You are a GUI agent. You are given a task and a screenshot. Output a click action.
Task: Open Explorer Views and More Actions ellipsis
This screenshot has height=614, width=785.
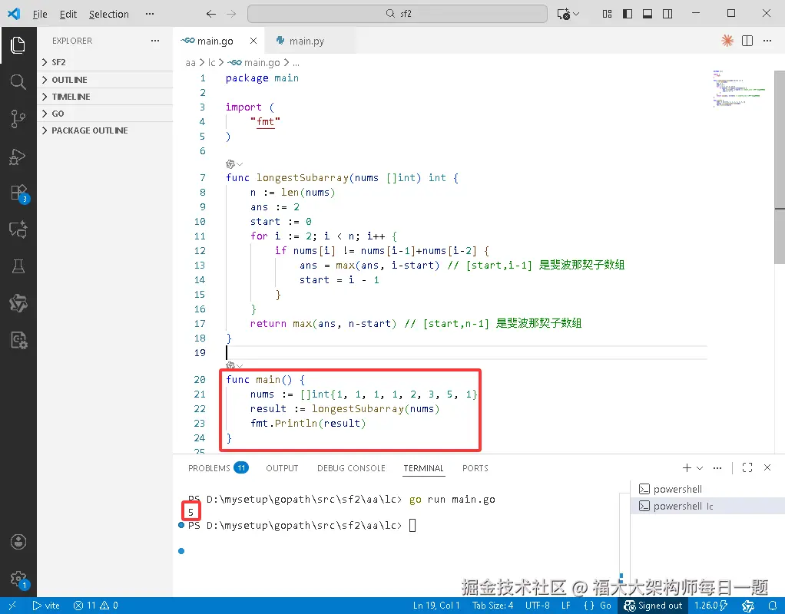click(x=155, y=41)
